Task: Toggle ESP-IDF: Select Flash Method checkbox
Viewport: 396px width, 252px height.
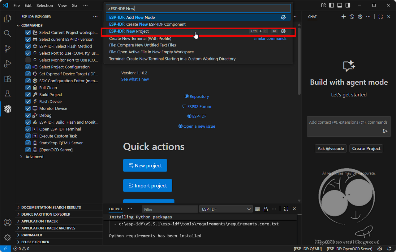Action: tap(28, 46)
